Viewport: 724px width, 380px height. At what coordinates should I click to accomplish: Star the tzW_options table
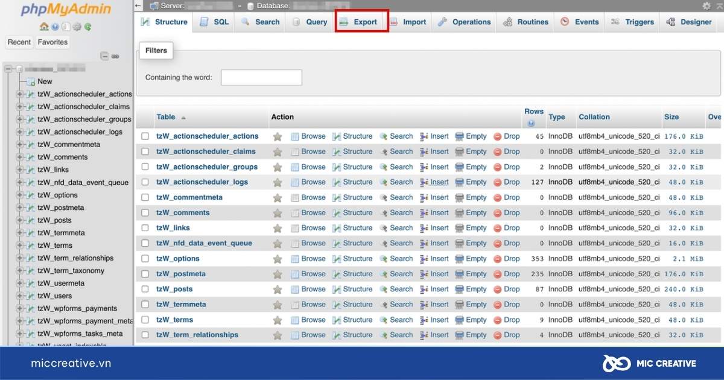pyautogui.click(x=278, y=259)
